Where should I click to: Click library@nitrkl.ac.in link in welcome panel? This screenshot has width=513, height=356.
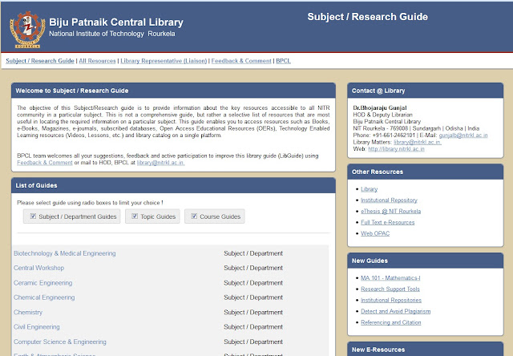[x=160, y=163]
